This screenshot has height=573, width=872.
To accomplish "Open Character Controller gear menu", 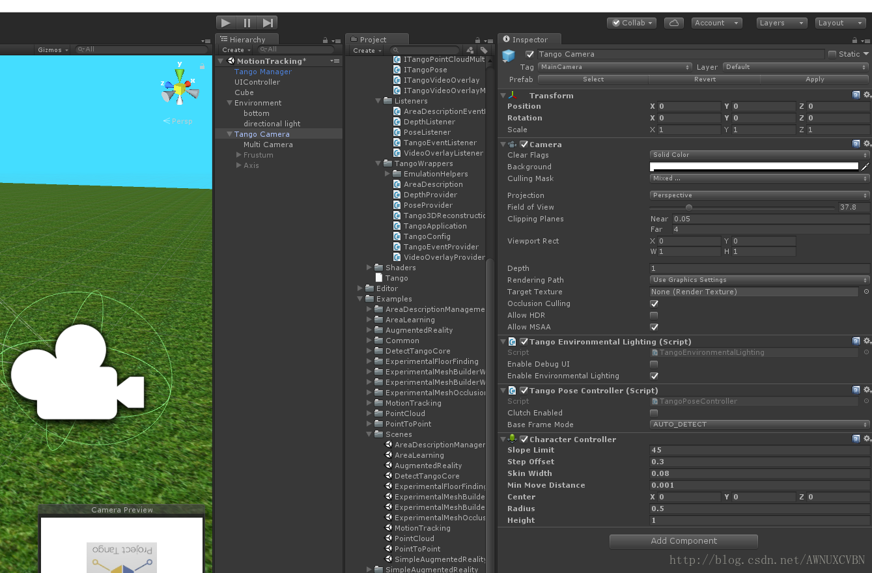I will click(867, 439).
